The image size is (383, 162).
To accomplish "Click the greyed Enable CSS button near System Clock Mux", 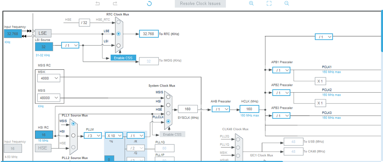I will [x=173, y=134].
